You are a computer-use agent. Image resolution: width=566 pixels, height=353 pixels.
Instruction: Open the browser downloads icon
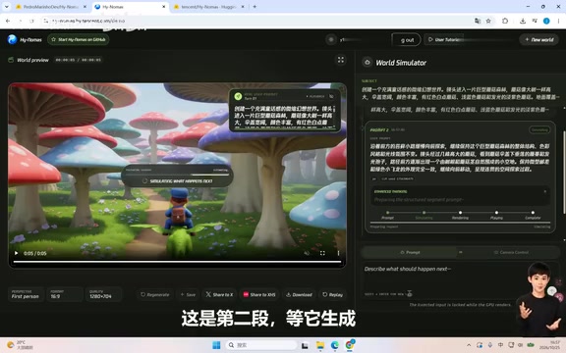click(523, 21)
